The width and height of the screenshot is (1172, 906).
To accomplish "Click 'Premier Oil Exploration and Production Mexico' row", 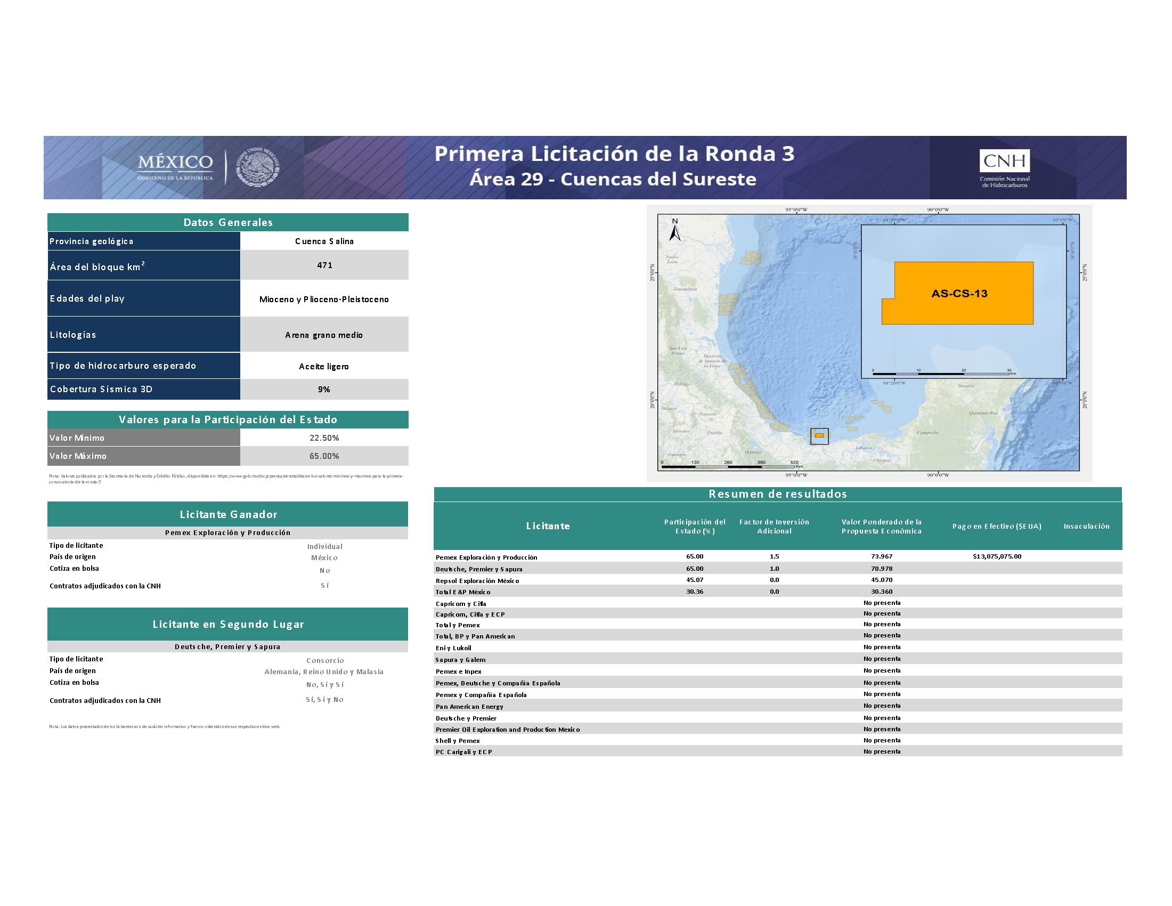I will (x=778, y=729).
